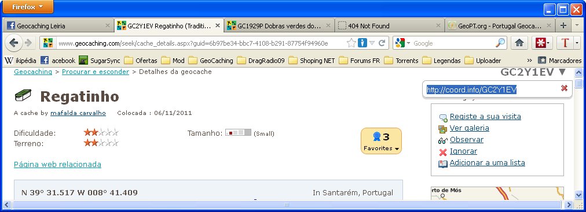Show more bookmarks with chevron
Viewport: 586px width, 212px height.
[x=529, y=60]
